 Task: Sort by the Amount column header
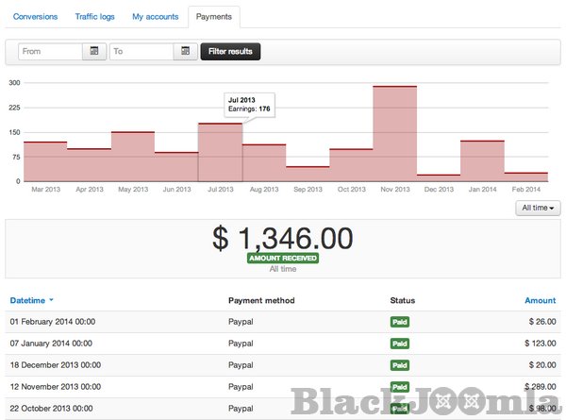(x=540, y=300)
